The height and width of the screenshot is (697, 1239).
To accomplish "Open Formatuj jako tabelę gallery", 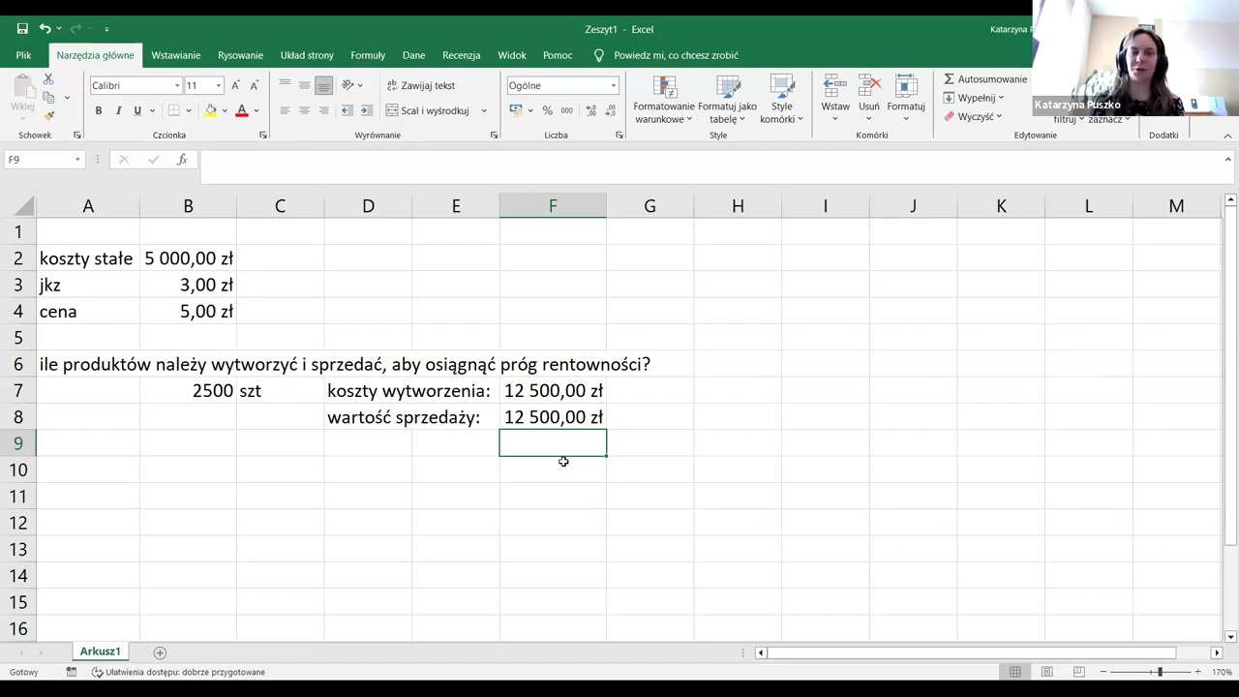I will click(727, 100).
